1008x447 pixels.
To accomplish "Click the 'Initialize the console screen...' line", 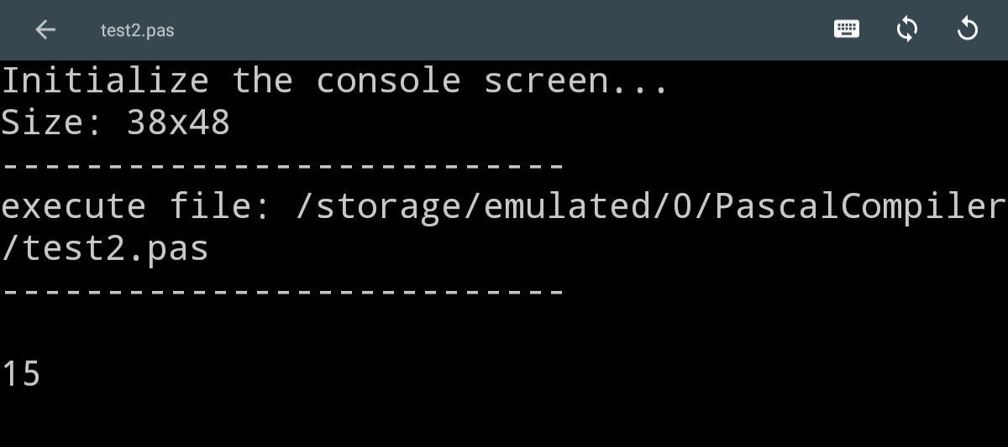I will tap(334, 81).
